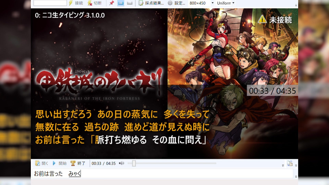Expand the input bar overflow arrow

[x=296, y=177]
